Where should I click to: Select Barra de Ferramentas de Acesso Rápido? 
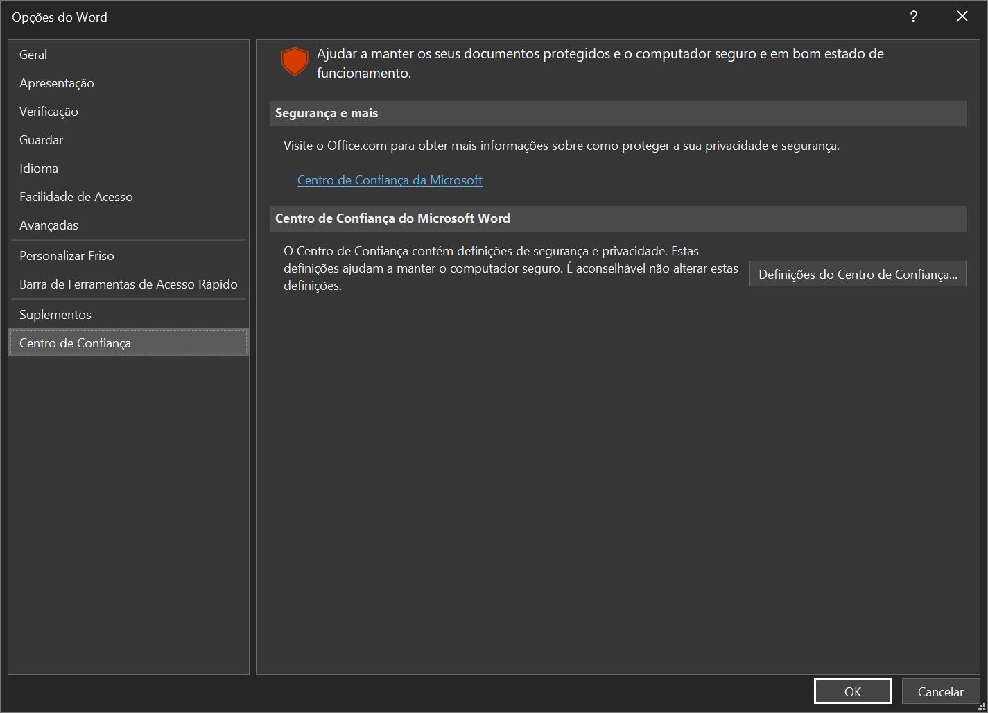tap(128, 284)
